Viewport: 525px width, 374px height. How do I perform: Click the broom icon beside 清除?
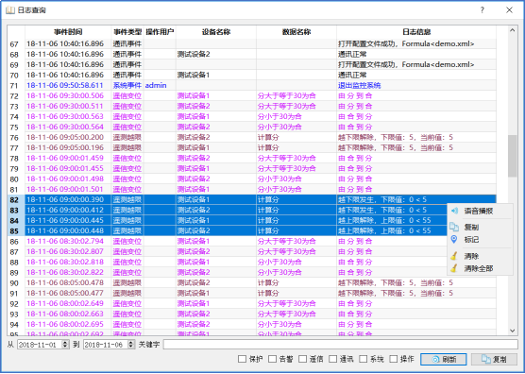[x=454, y=256]
